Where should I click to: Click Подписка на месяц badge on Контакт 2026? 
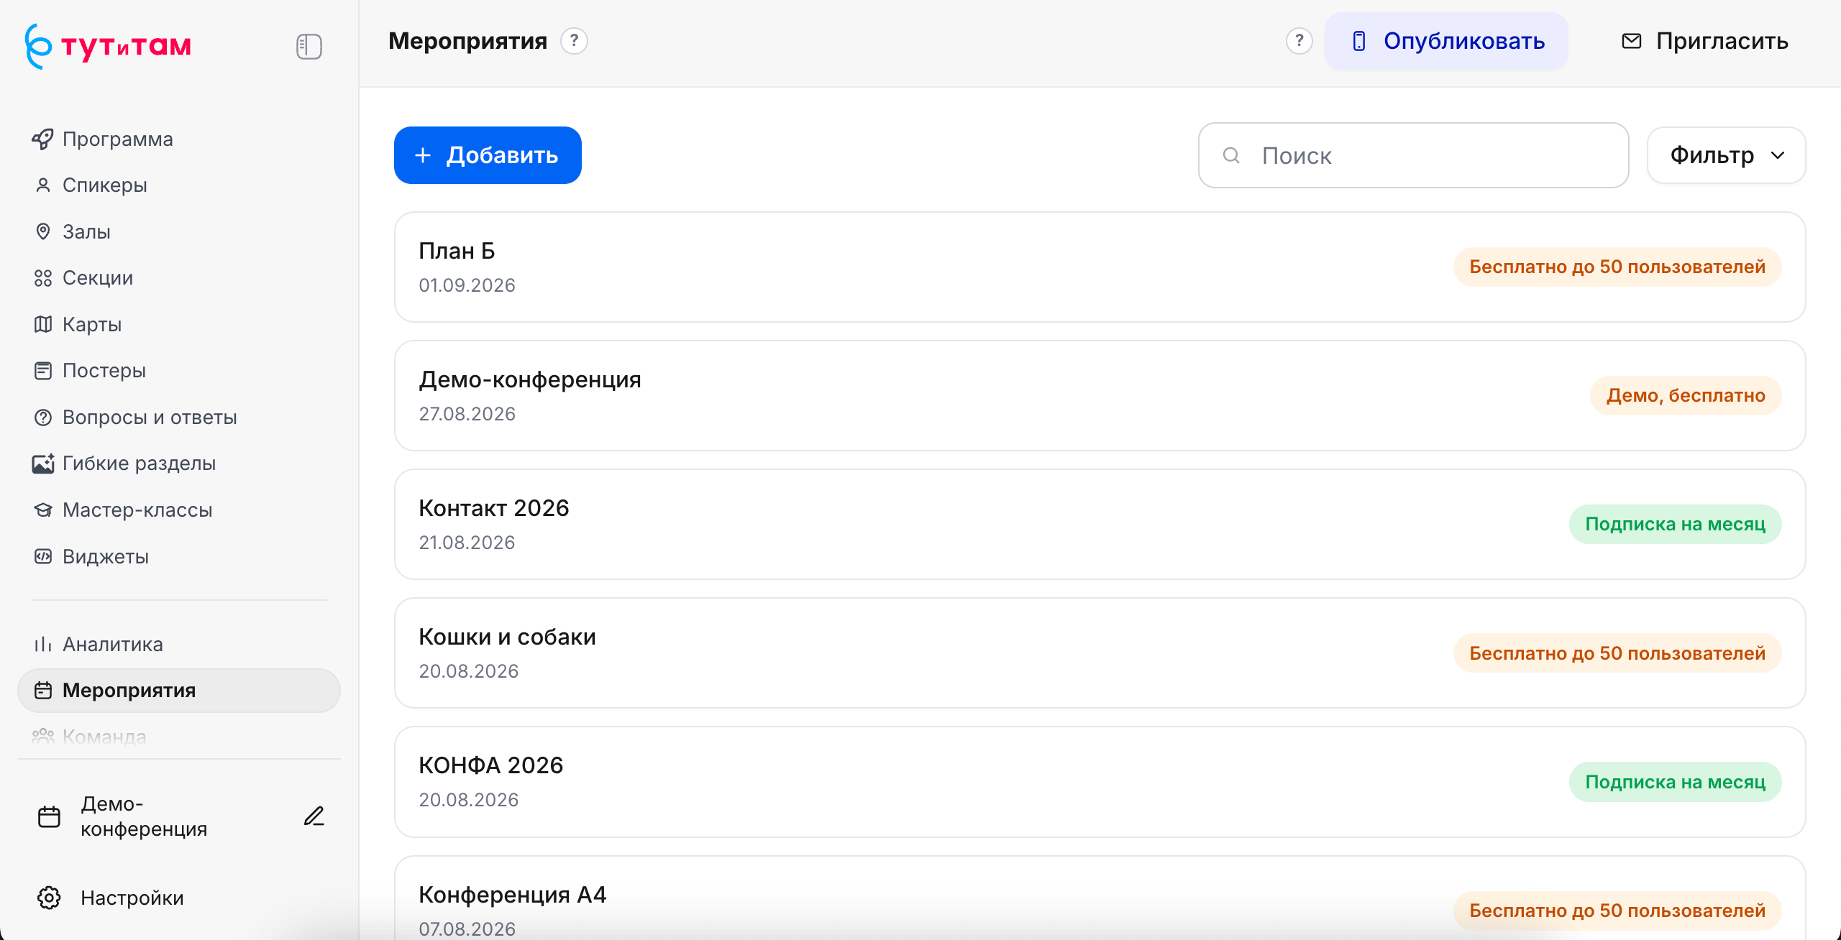1675,524
